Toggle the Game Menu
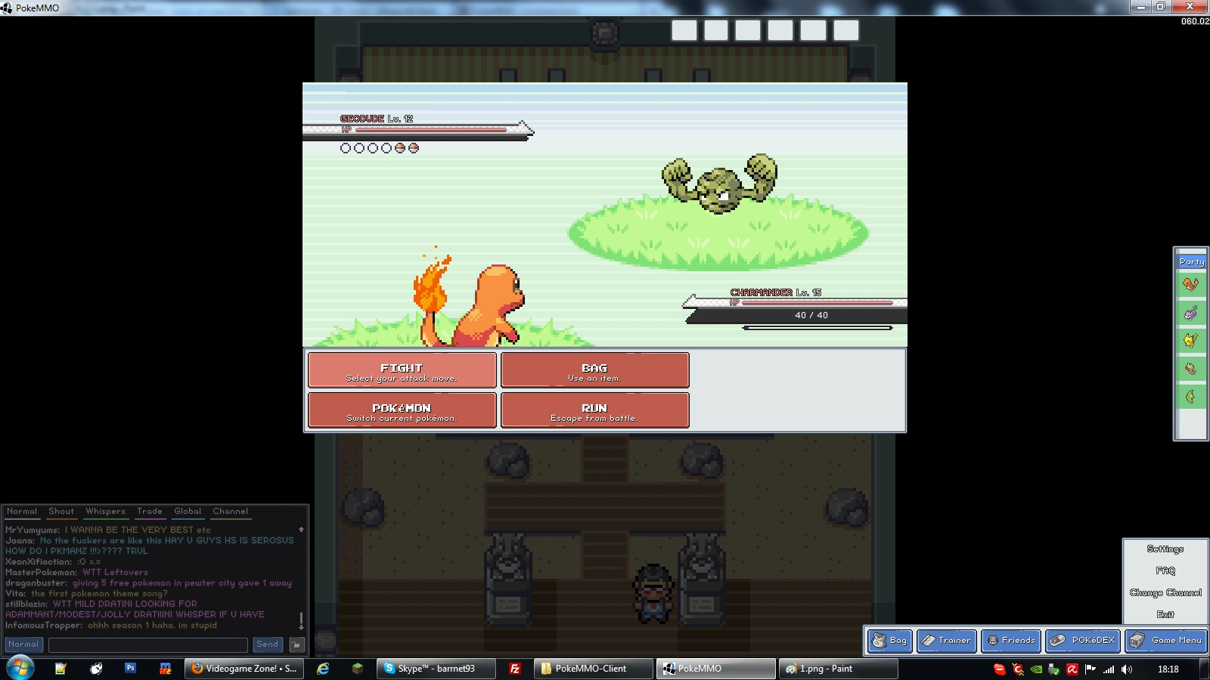The height and width of the screenshot is (680, 1210). [x=1165, y=641]
